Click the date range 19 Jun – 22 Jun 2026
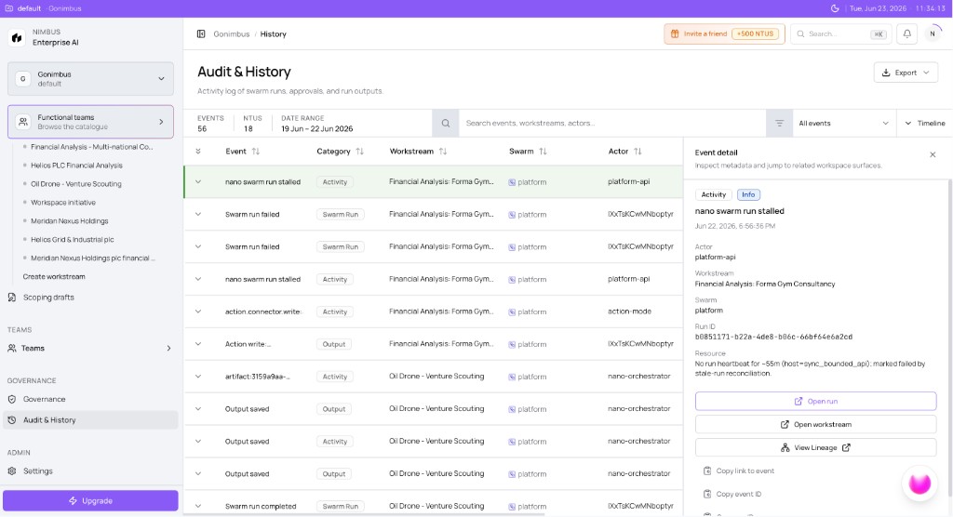953x517 pixels. [316, 129]
